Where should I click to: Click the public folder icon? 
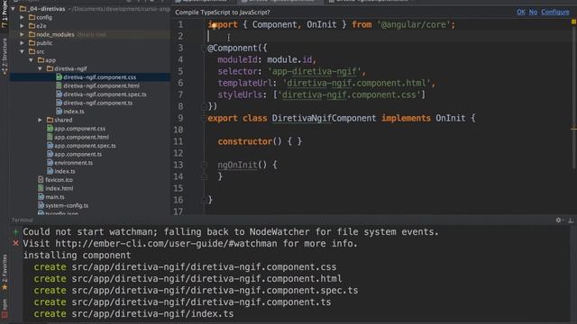[32, 43]
